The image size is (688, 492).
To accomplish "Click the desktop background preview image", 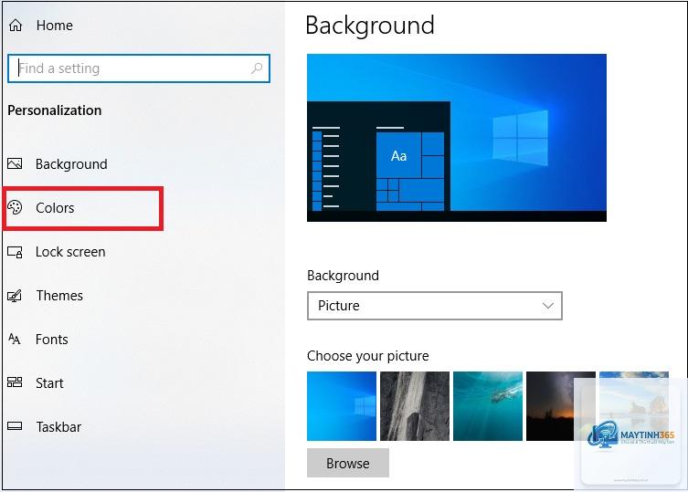I will [x=457, y=138].
